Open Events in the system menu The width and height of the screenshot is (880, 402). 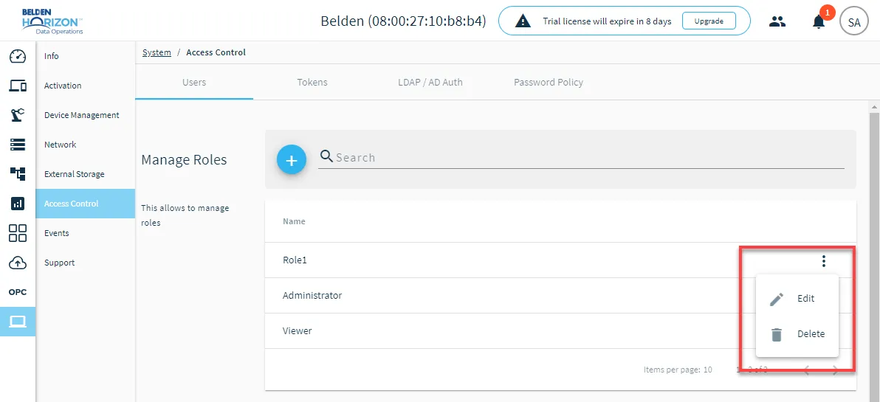coord(86,233)
